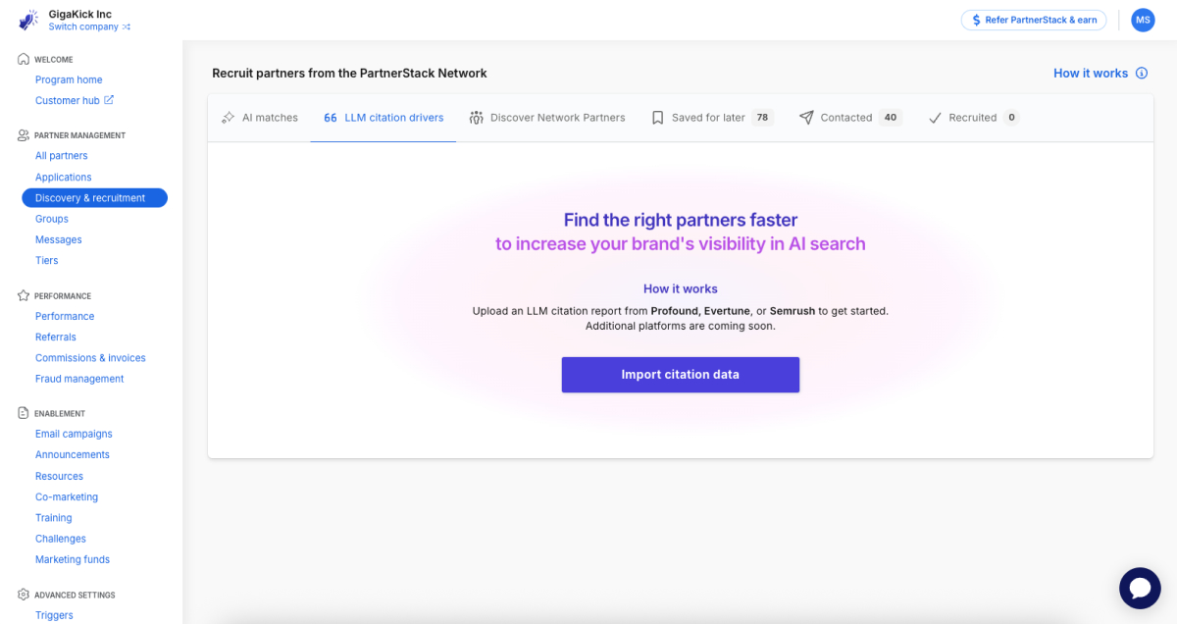Open the chat support bubble

pos(1140,588)
